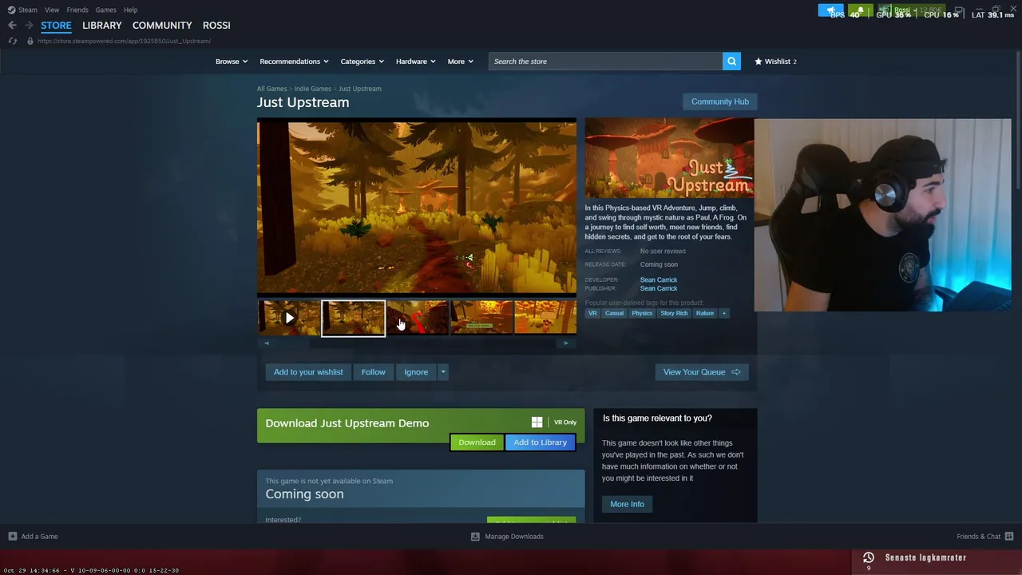
Task: Click Just Upstream breadcrumb link
Action: pyautogui.click(x=359, y=89)
